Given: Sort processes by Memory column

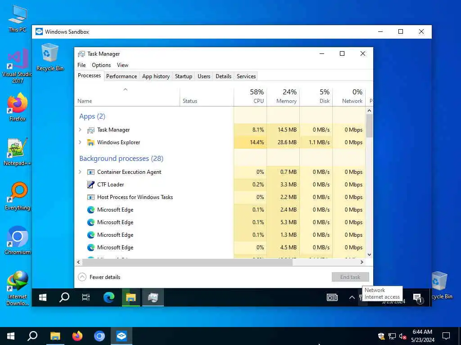Looking at the screenshot, I should pos(284,96).
